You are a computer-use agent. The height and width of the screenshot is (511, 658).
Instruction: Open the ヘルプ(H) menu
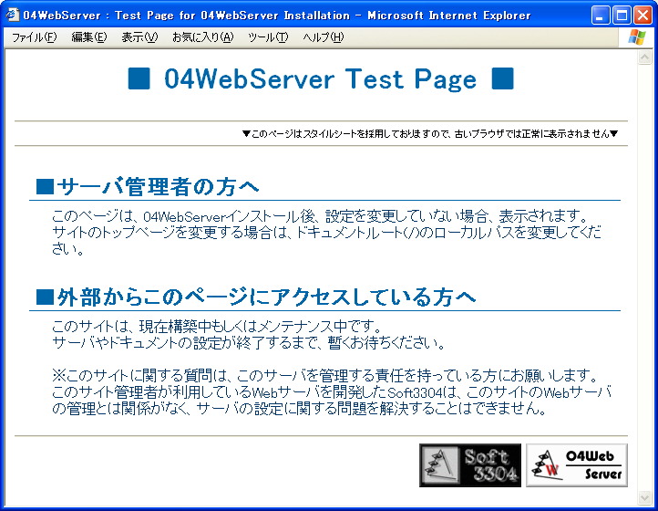point(324,37)
